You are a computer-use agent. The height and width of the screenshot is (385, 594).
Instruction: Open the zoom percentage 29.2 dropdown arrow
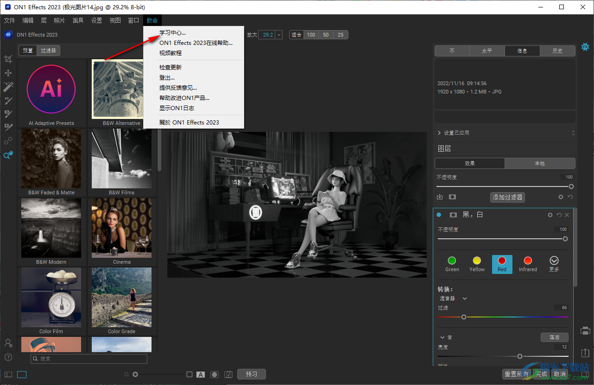pyautogui.click(x=279, y=35)
